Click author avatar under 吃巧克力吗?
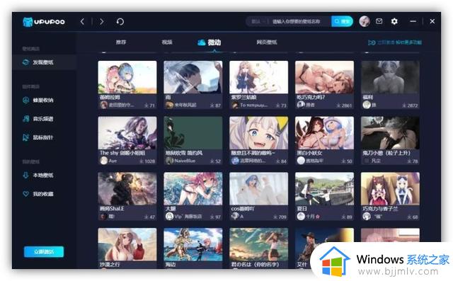This screenshot has height=281, width=453. pos(301,105)
